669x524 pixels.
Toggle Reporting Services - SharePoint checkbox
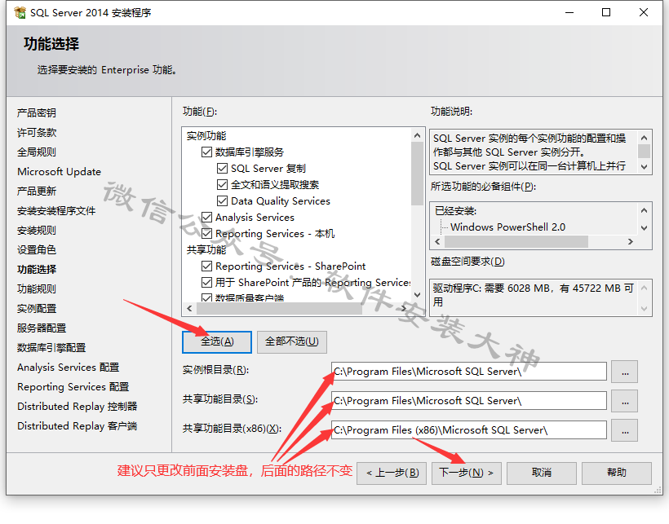(x=207, y=266)
